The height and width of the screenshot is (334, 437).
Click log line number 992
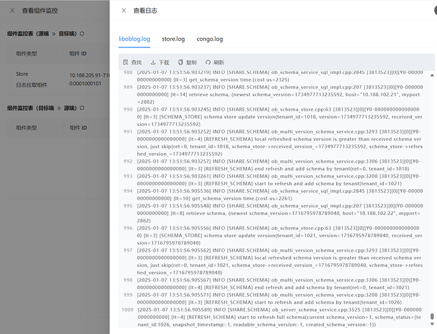pos(128,161)
